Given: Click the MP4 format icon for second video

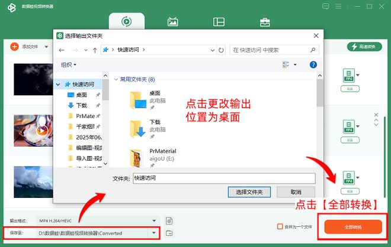Looking at the screenshot, I should (348, 126).
